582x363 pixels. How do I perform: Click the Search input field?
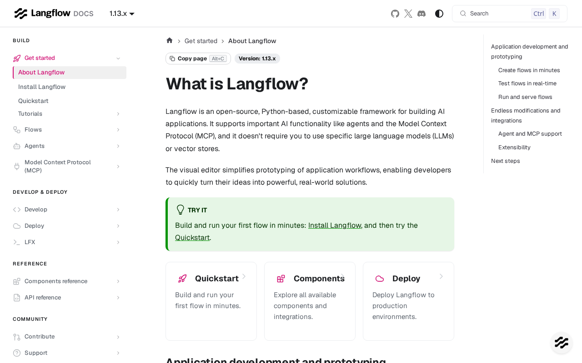pos(510,14)
